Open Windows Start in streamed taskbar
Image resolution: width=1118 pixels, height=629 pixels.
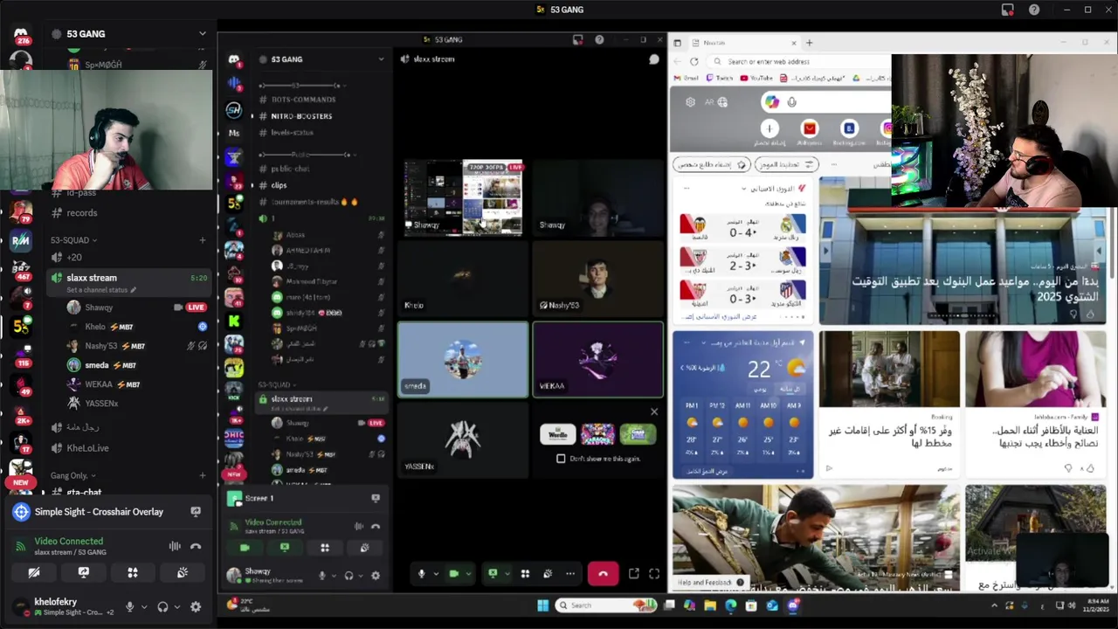[x=542, y=605]
